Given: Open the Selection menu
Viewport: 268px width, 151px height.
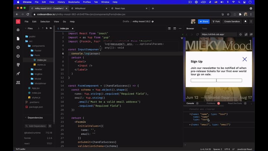Looking at the screenshot, I should pos(45,22).
